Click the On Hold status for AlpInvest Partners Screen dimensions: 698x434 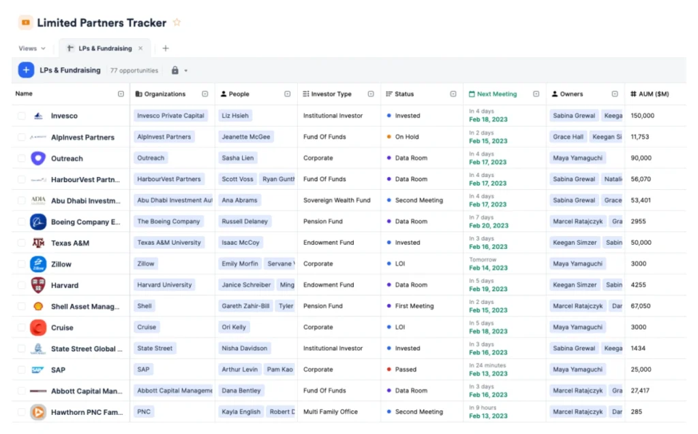click(x=406, y=137)
